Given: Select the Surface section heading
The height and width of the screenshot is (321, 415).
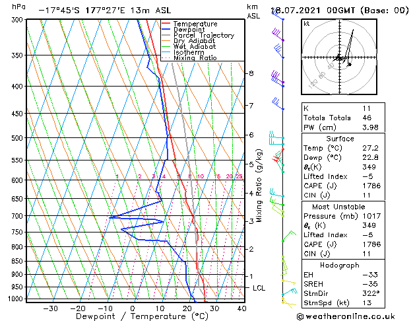Looking at the screenshot, I should (340, 139).
